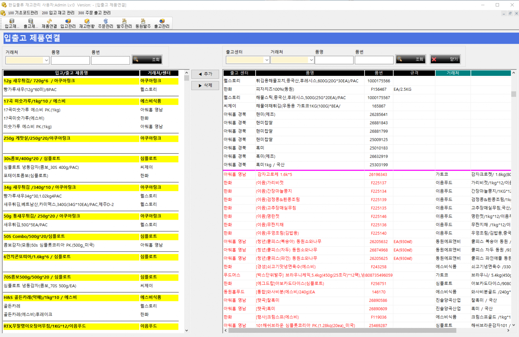
Task: Click the right panel 조회 search button
Action: point(411,59)
